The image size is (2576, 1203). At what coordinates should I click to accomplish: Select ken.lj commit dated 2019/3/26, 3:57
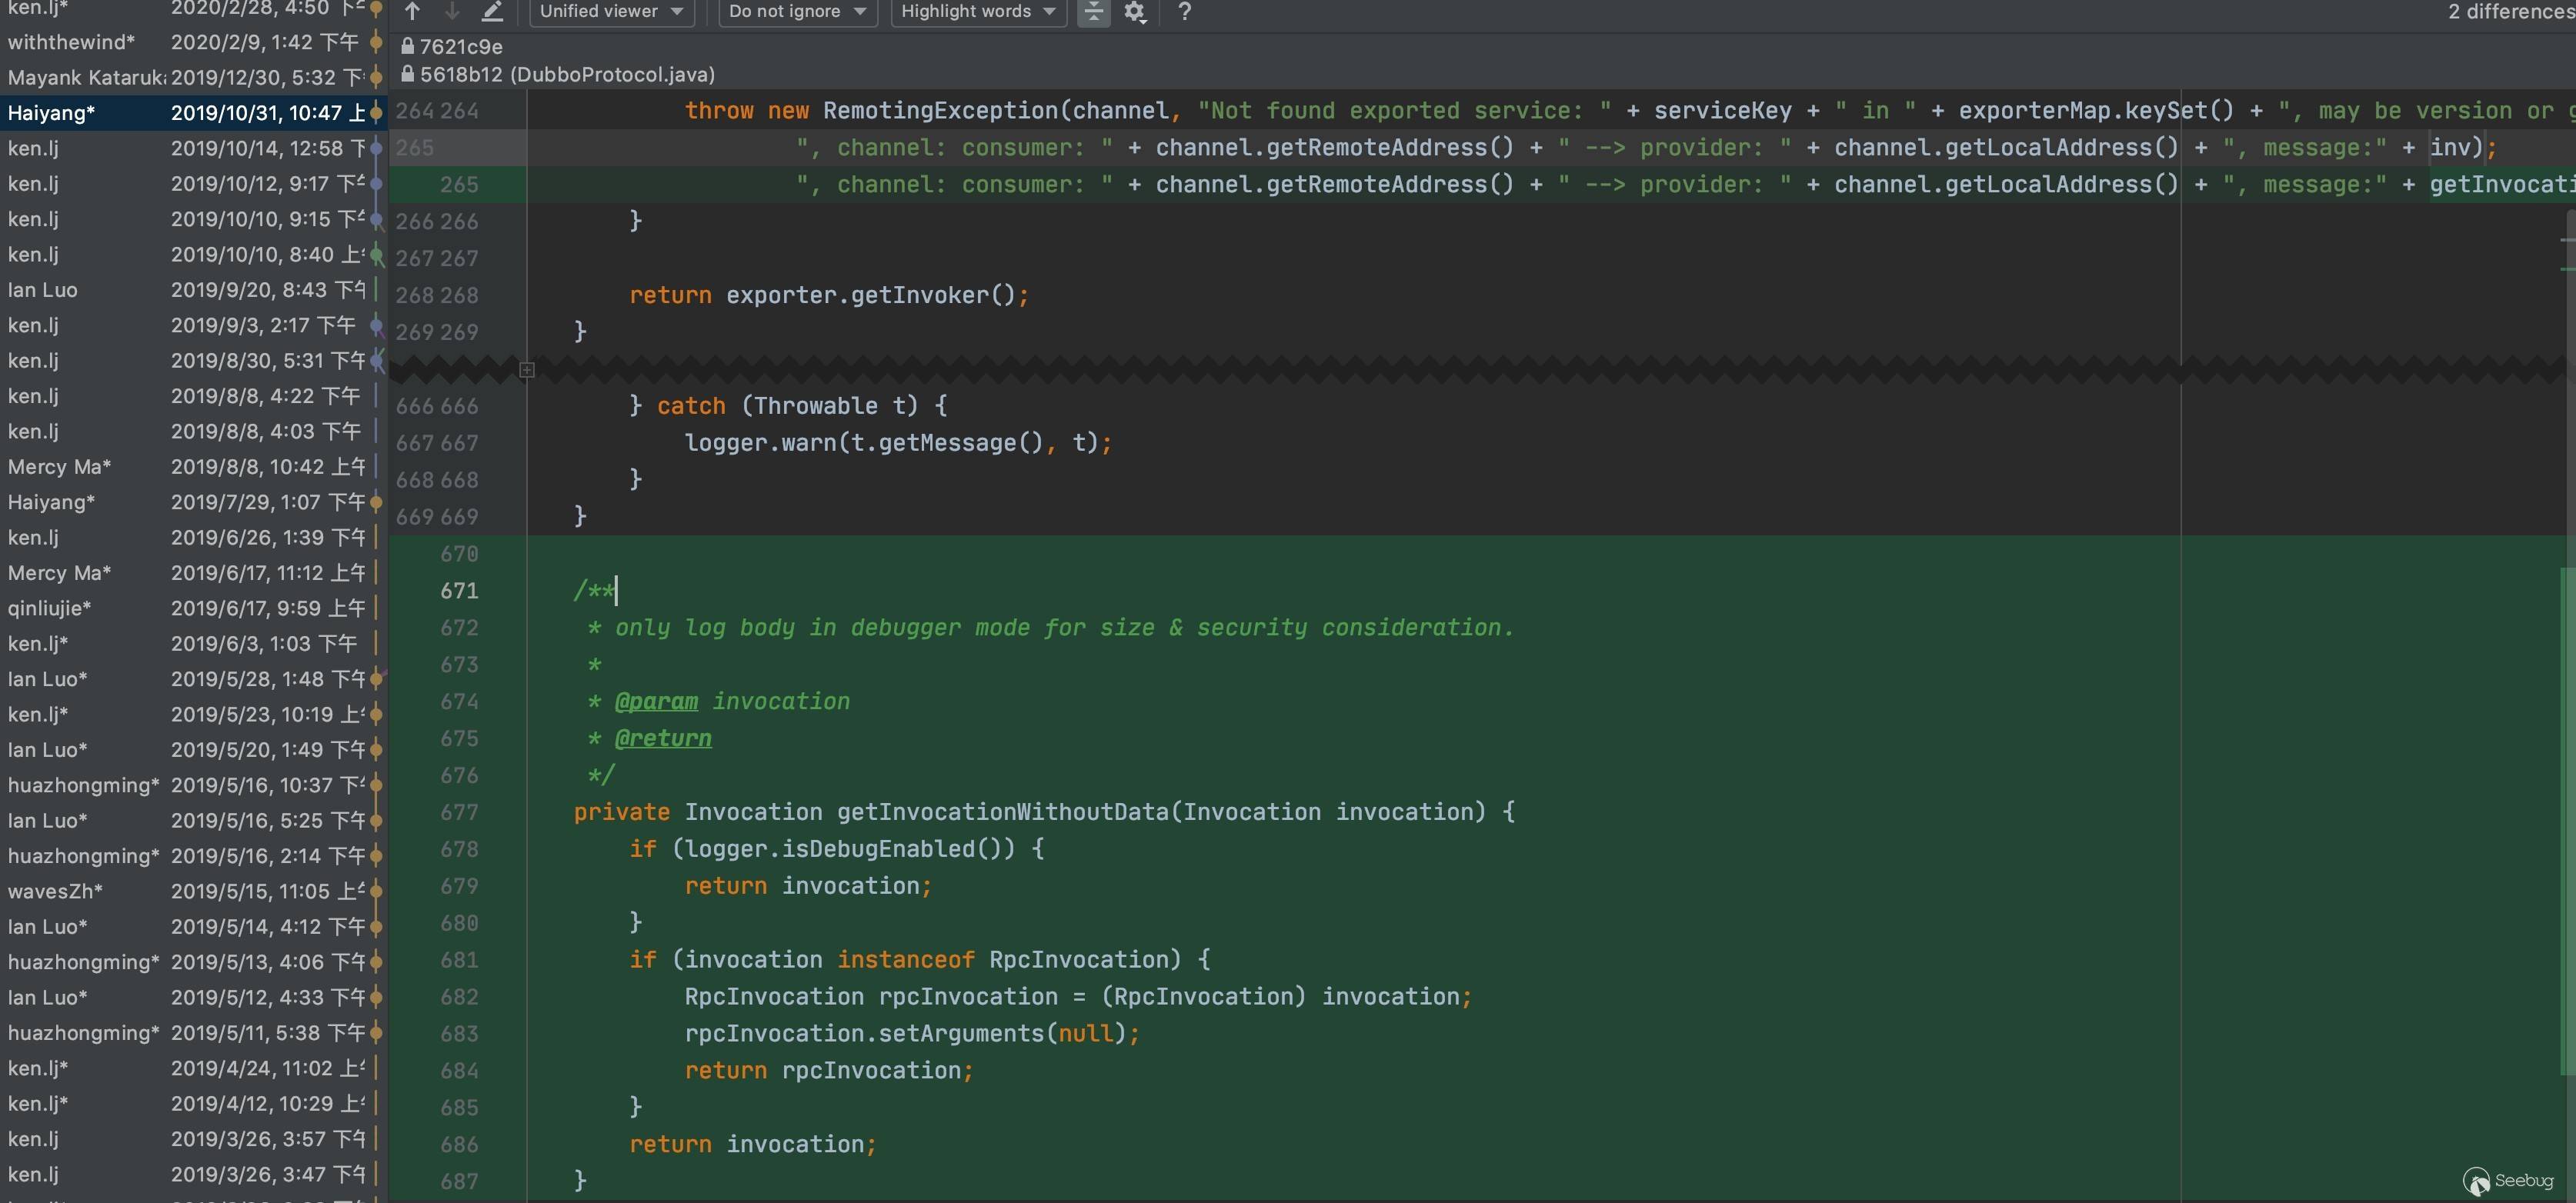194,1139
